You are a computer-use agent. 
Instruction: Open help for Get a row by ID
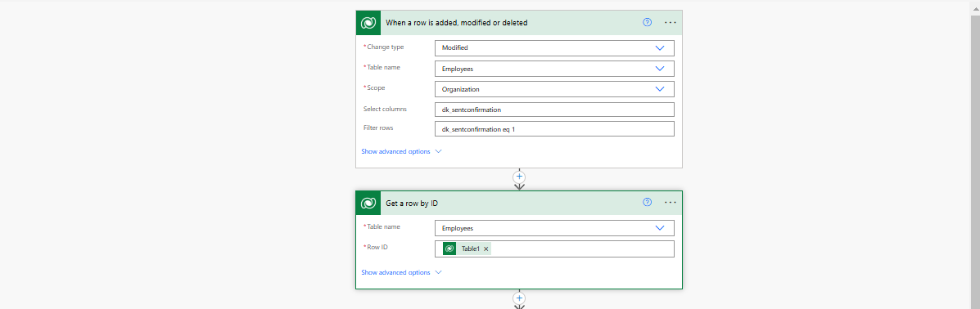coord(647,202)
